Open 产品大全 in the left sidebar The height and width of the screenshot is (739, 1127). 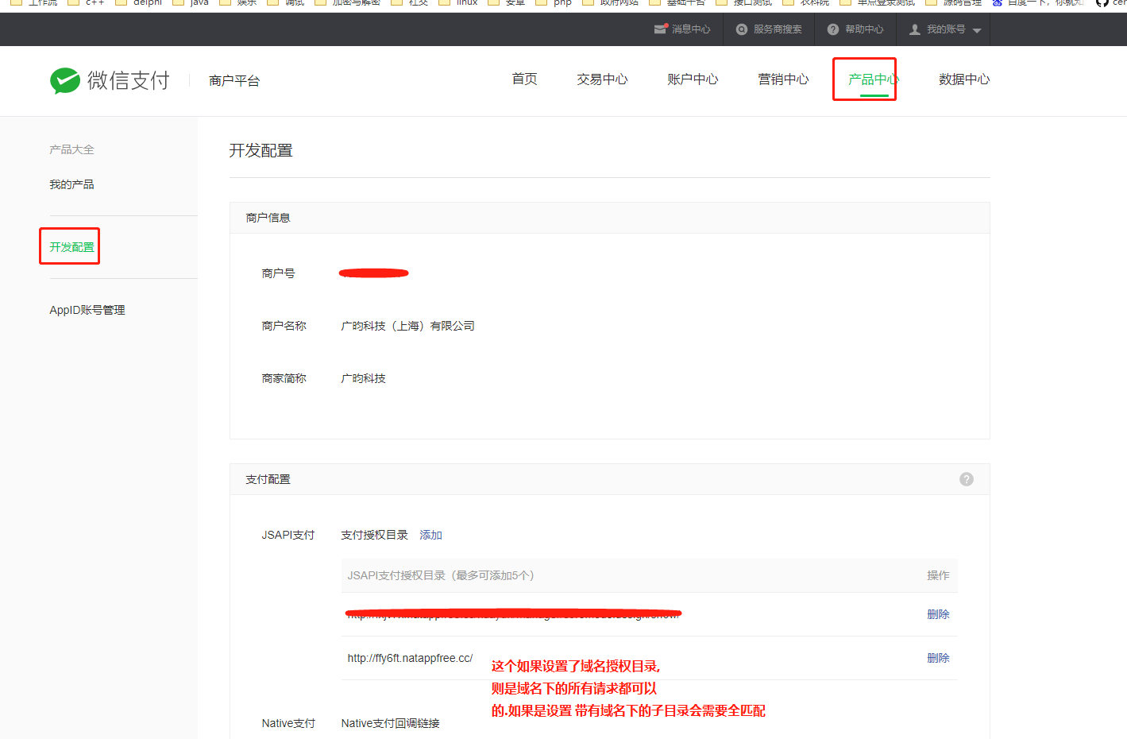coord(71,149)
